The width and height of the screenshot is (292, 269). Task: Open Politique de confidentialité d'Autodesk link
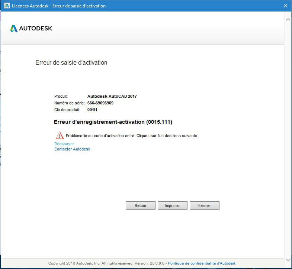pos(202,263)
